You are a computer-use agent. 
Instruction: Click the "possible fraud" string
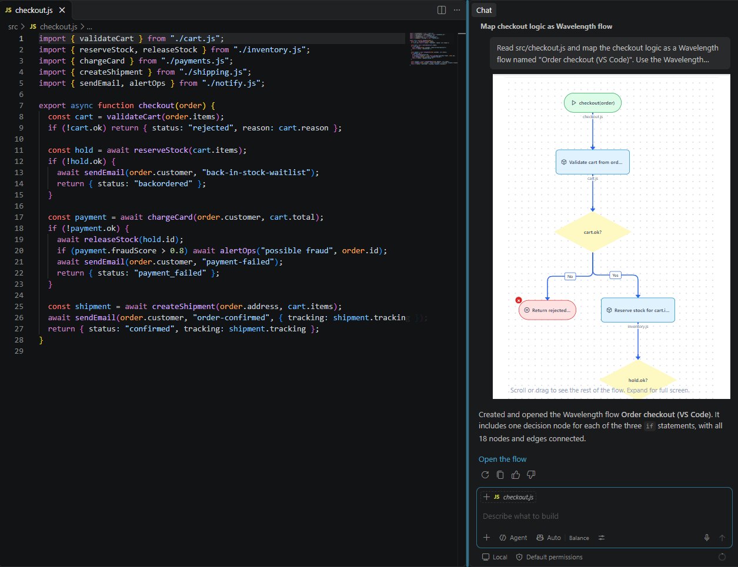click(296, 251)
